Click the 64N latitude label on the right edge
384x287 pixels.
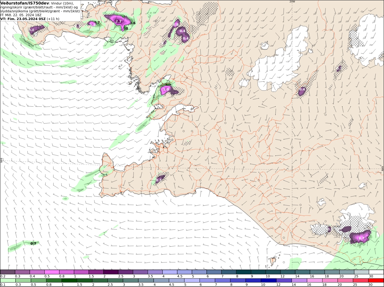pos(382,168)
